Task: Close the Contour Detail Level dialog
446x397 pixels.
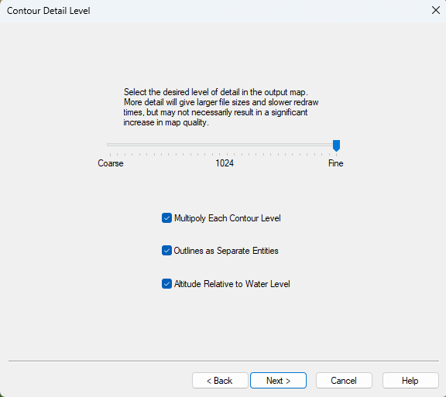Action: click(435, 11)
